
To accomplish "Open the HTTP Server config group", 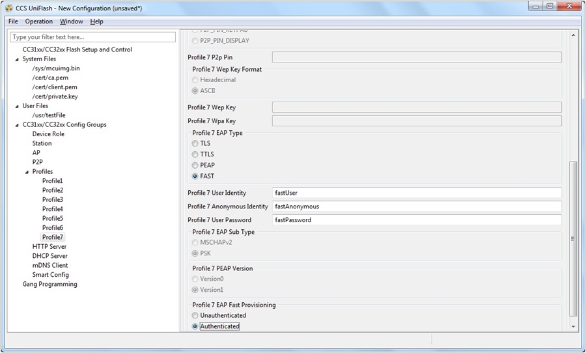I will pyautogui.click(x=49, y=246).
